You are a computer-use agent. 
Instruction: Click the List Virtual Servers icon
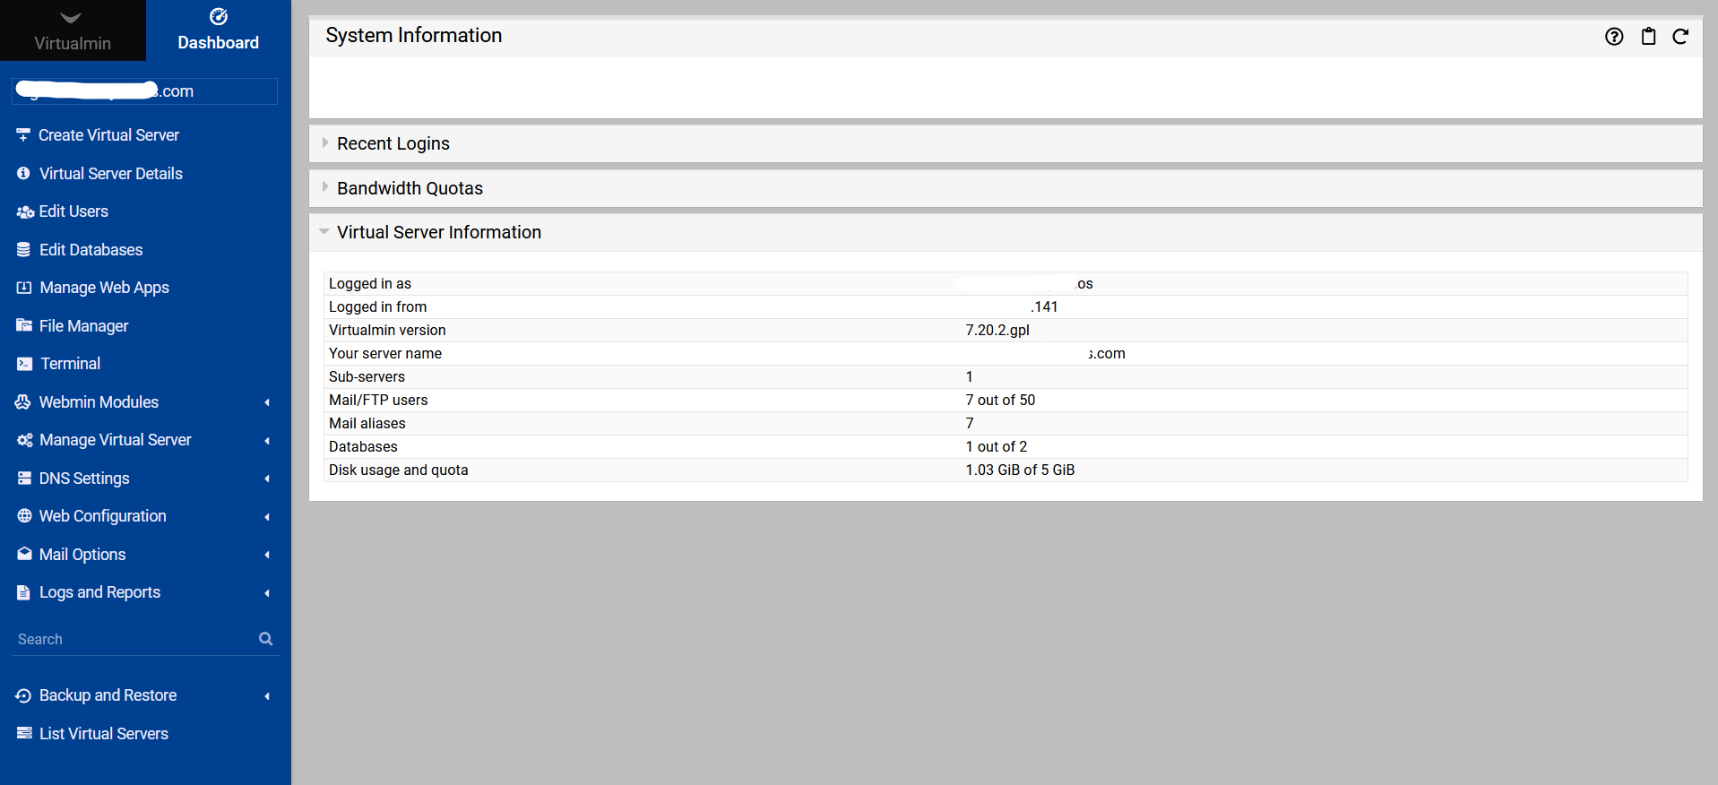pyautogui.click(x=24, y=733)
